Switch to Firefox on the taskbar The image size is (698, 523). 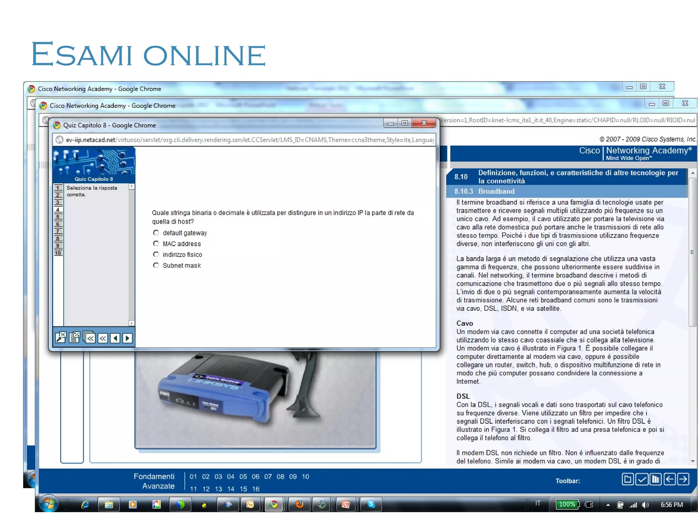coord(300,505)
